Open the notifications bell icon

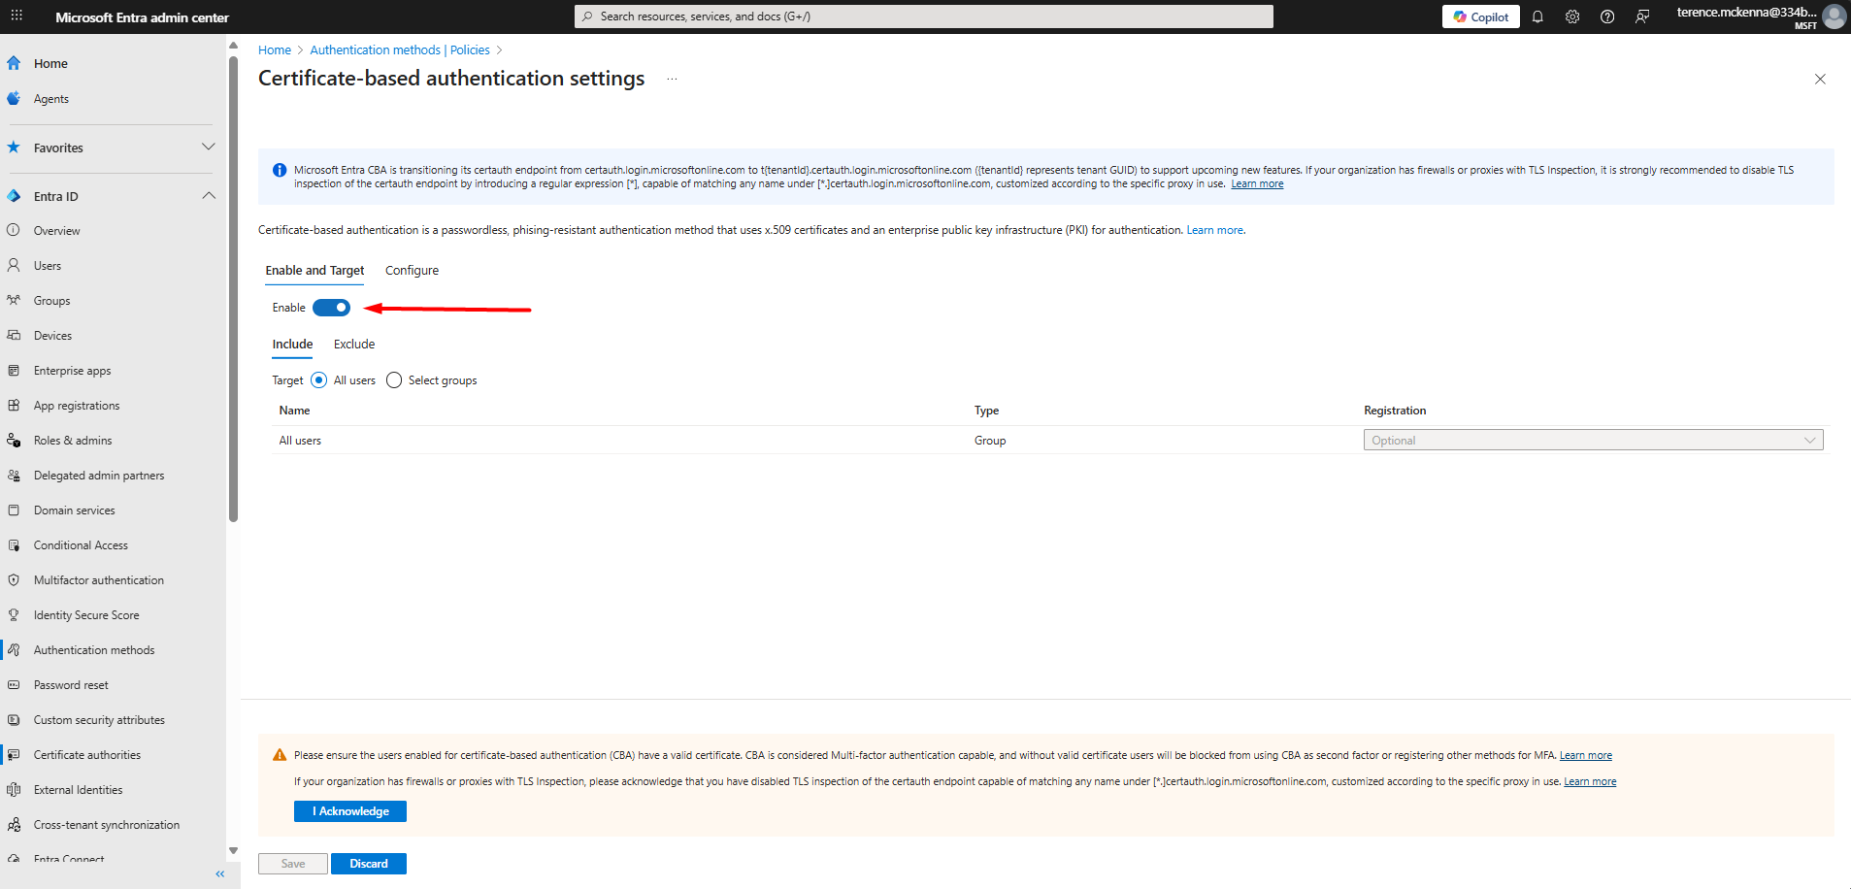tap(1537, 16)
